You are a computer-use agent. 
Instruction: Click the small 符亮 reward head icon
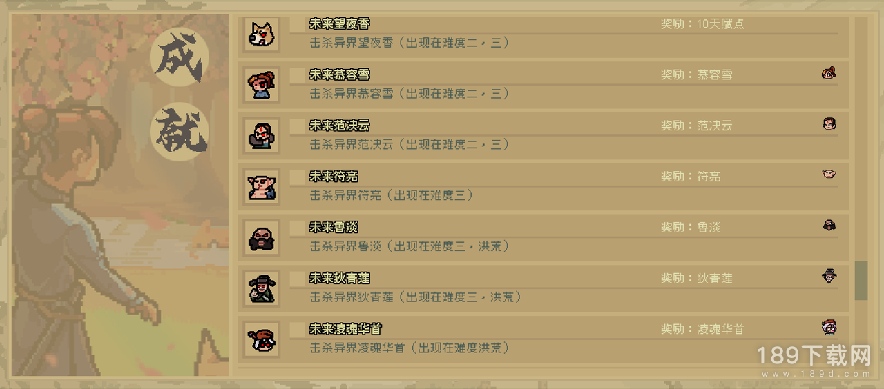[x=829, y=174]
